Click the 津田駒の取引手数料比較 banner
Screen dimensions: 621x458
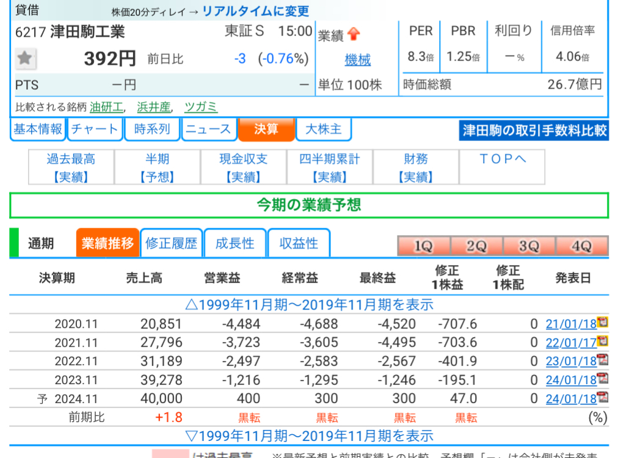tap(534, 130)
